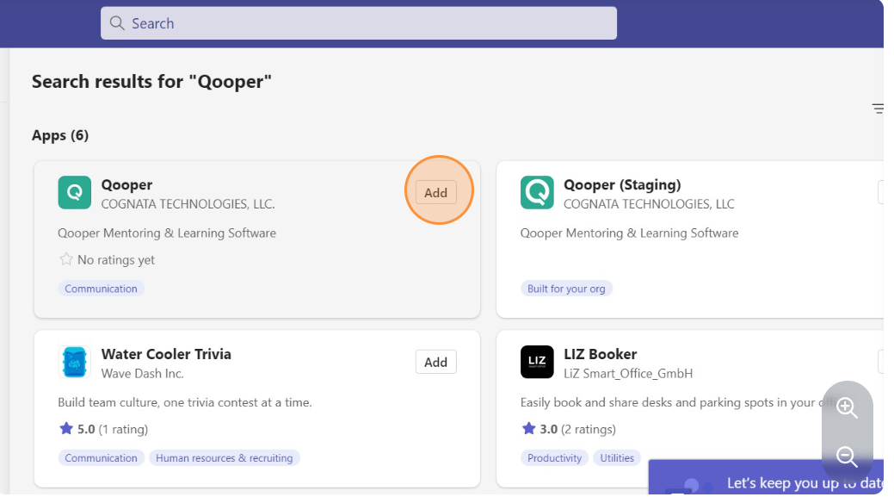Add the Qooper app
This screenshot has width=894, height=497.
pyautogui.click(x=436, y=192)
